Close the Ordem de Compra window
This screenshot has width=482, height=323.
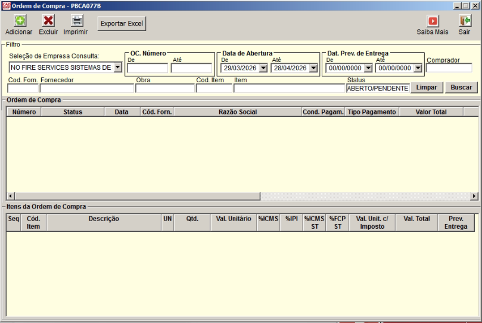[x=475, y=6]
